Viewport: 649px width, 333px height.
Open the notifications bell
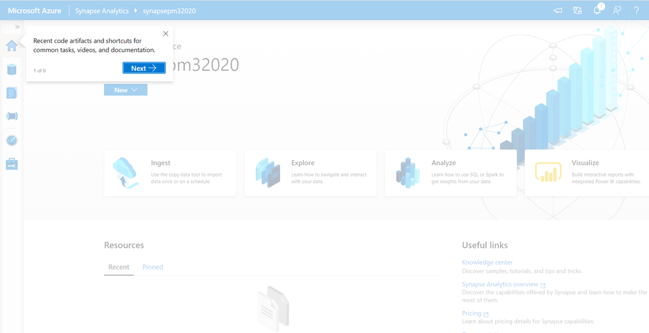click(x=597, y=10)
